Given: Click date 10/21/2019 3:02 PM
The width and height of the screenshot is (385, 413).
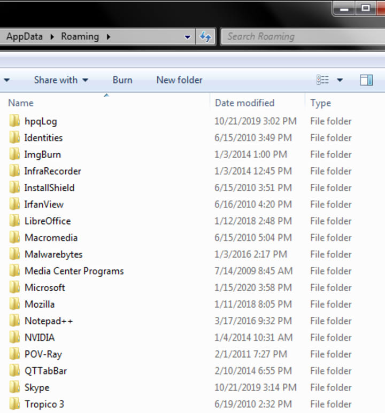Looking at the screenshot, I should pos(255,121).
